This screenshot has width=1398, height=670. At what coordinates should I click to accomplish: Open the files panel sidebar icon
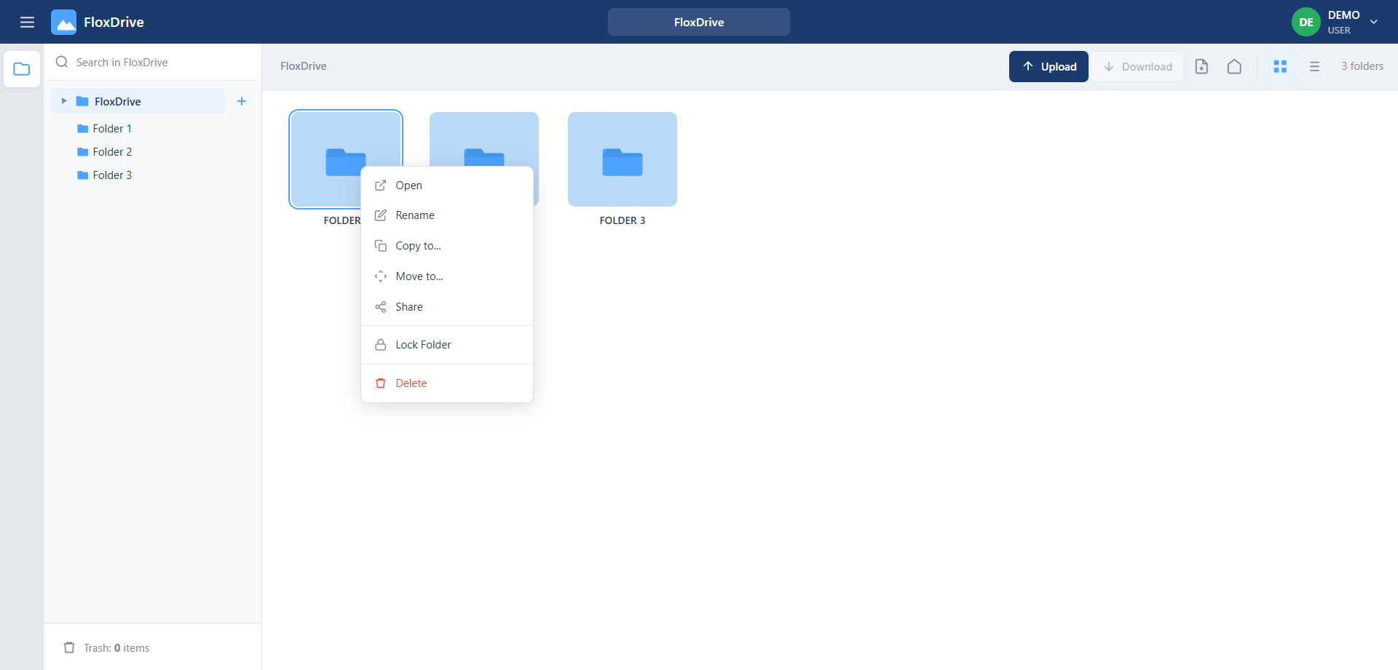click(x=22, y=69)
